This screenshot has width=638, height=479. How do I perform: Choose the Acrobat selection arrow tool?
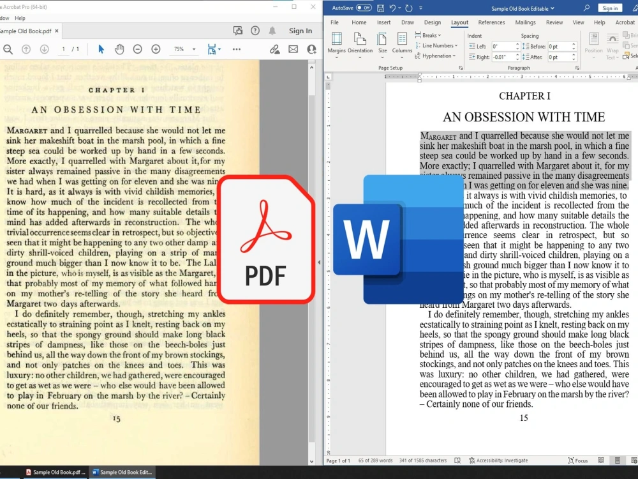pos(101,49)
